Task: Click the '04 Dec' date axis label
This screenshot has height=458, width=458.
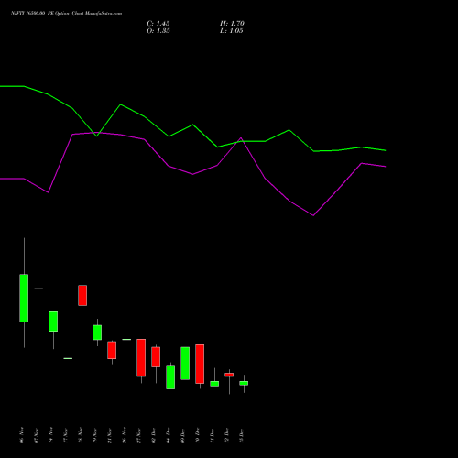Action: (168, 435)
